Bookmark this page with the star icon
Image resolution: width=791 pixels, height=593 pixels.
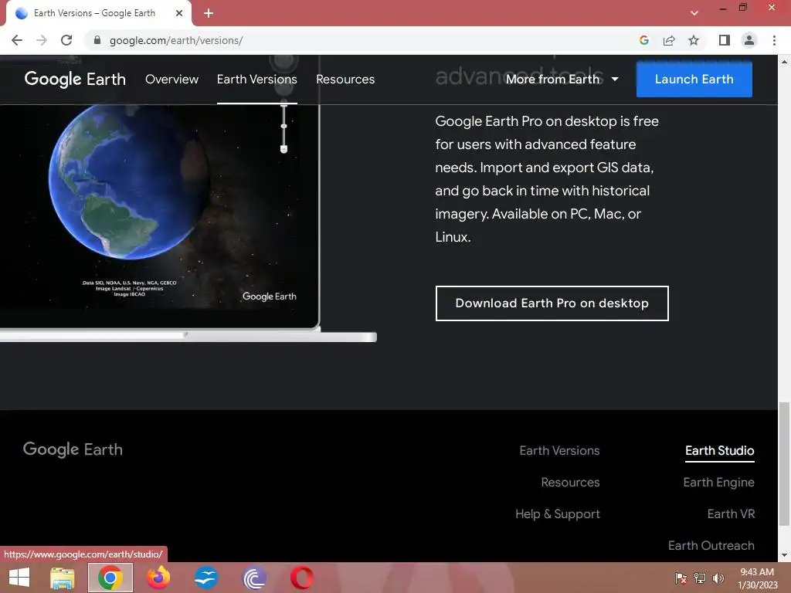coord(694,40)
